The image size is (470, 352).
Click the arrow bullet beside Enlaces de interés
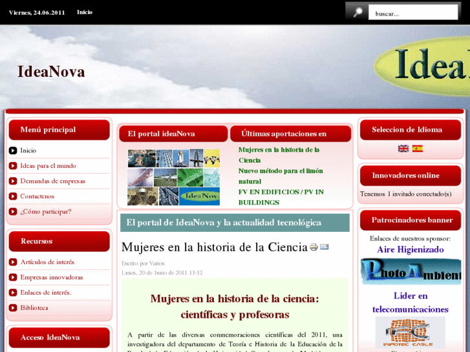(13, 293)
